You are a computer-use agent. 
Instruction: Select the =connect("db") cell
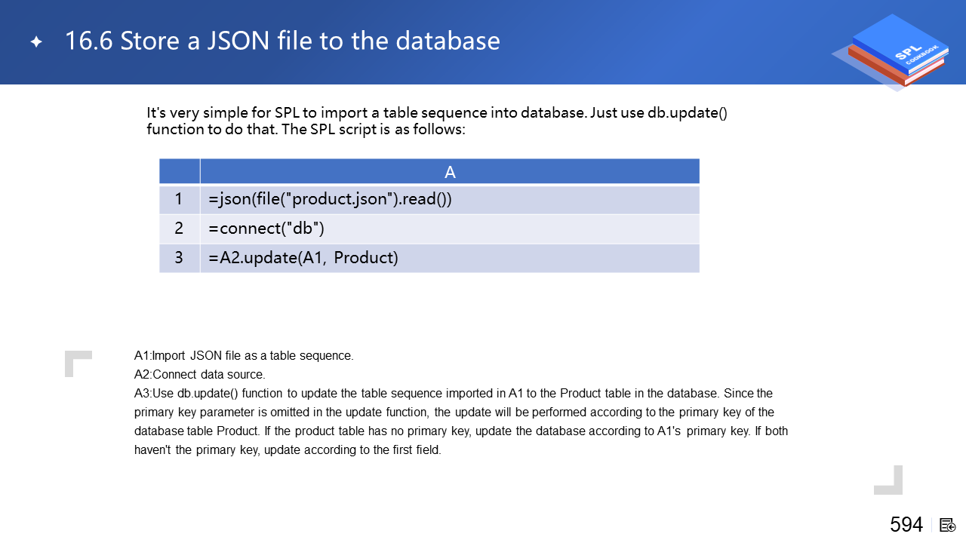tap(450, 229)
